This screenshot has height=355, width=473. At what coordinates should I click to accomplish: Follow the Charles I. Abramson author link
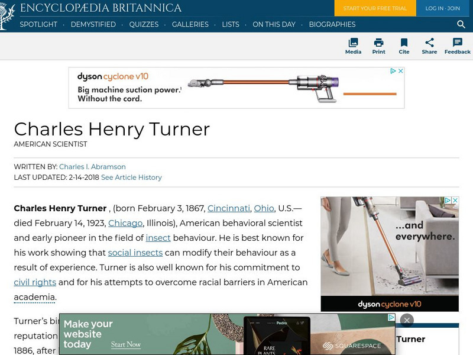[x=94, y=167]
